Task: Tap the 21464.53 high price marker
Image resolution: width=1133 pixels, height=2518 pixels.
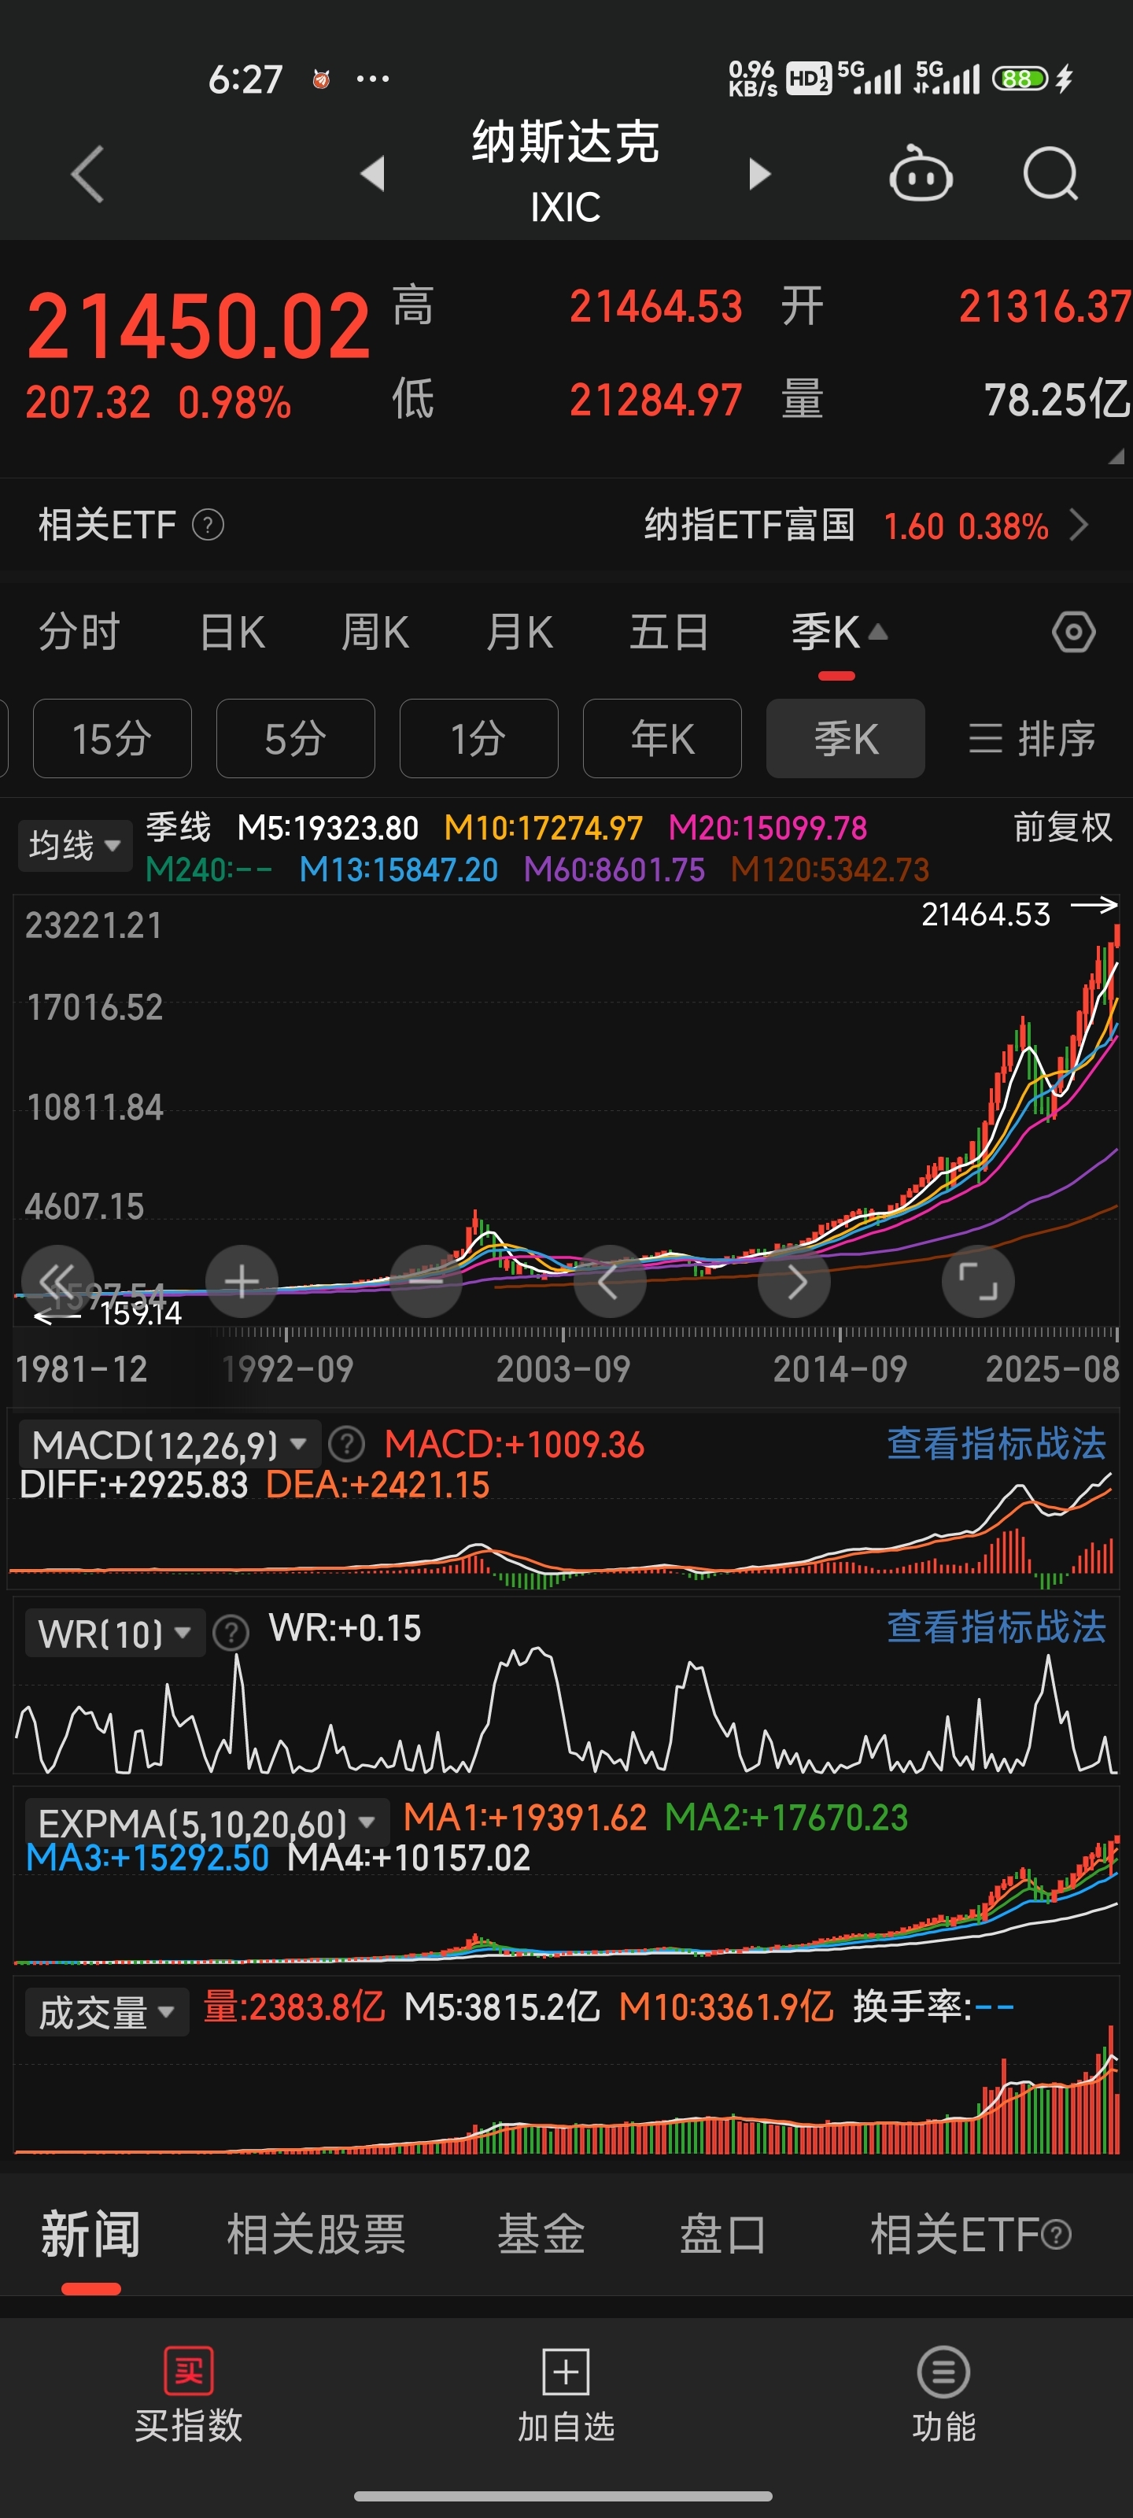Action: (985, 914)
